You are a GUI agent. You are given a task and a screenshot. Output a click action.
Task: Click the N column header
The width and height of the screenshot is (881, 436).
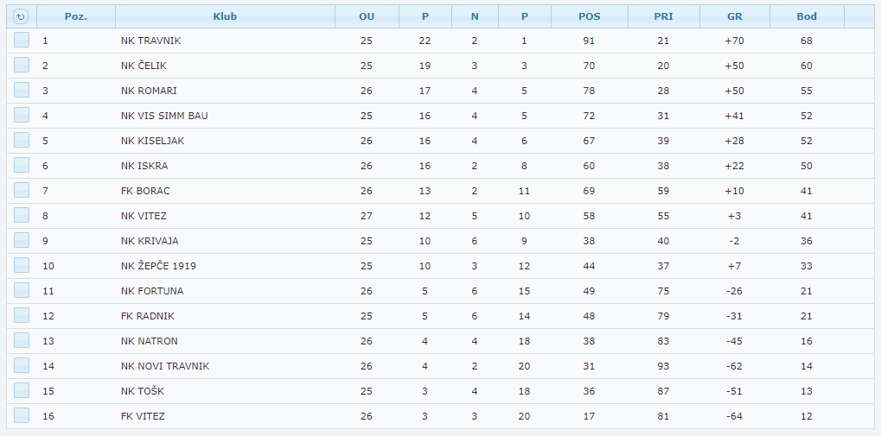(x=475, y=16)
